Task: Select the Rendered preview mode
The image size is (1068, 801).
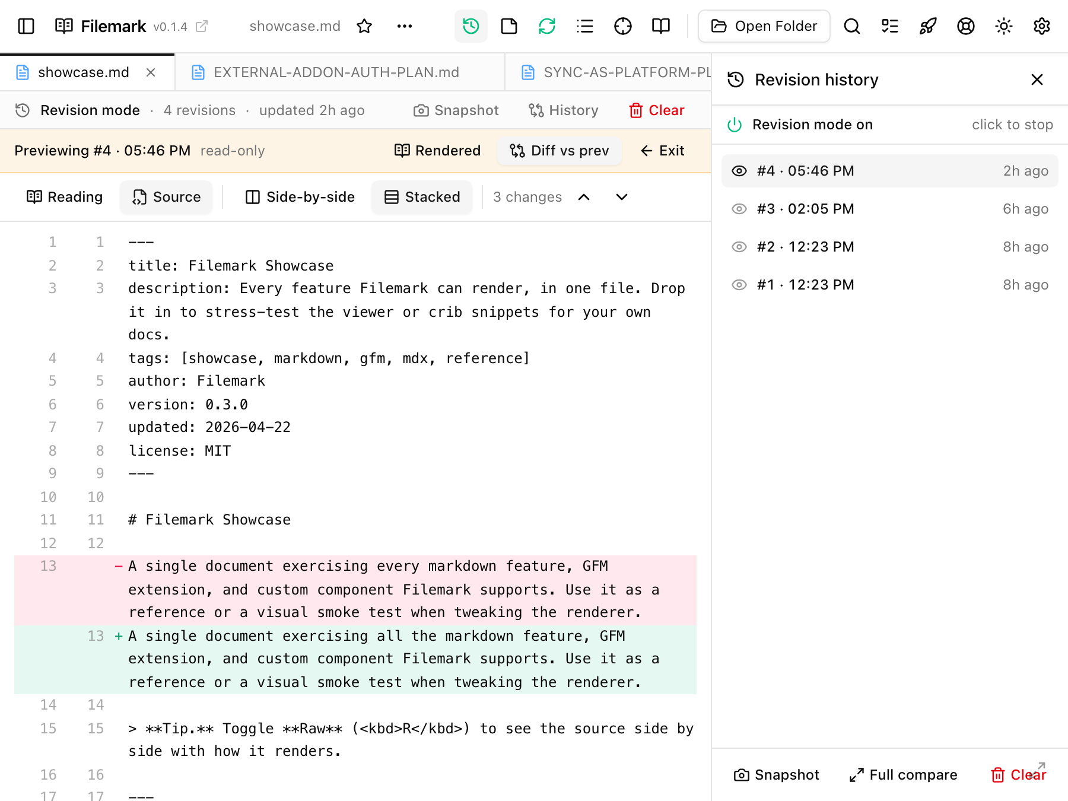Action: (x=438, y=151)
